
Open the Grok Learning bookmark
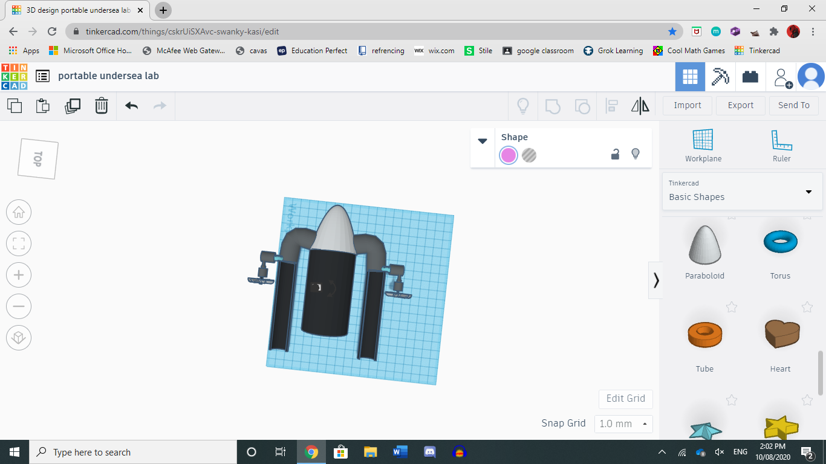pos(614,51)
